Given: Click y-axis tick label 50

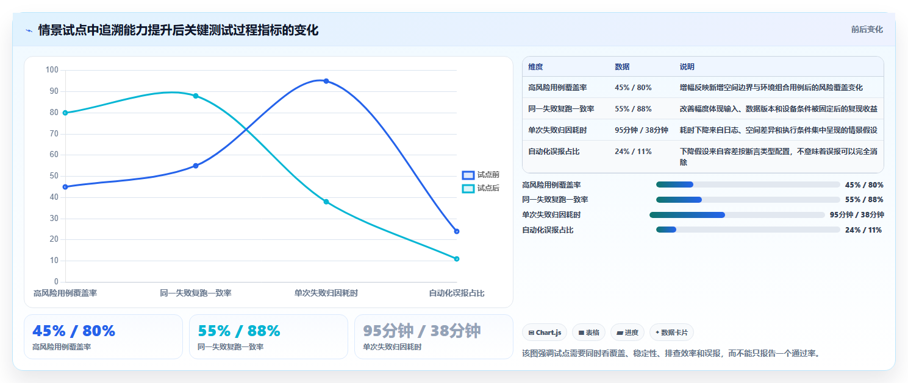Looking at the screenshot, I should pyautogui.click(x=54, y=176).
